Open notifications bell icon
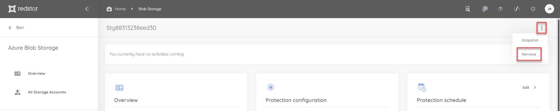The height and width of the screenshot is (111, 560). (485, 9)
